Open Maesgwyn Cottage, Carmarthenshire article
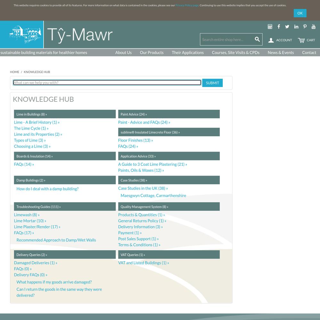 [x=153, y=196]
